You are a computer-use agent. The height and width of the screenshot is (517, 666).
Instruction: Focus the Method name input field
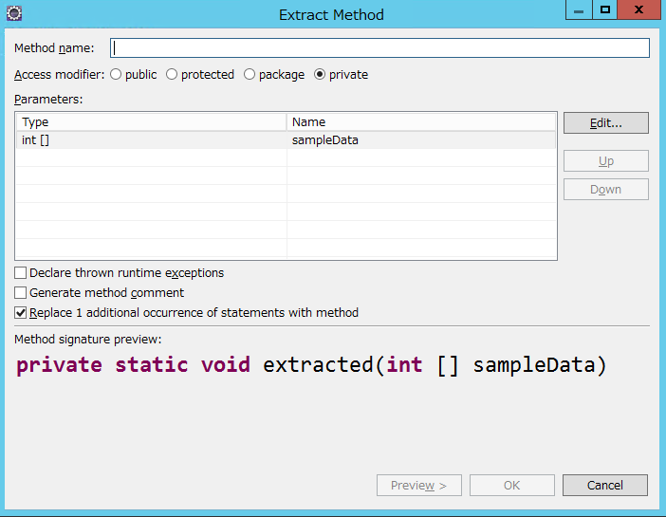pyautogui.click(x=379, y=48)
